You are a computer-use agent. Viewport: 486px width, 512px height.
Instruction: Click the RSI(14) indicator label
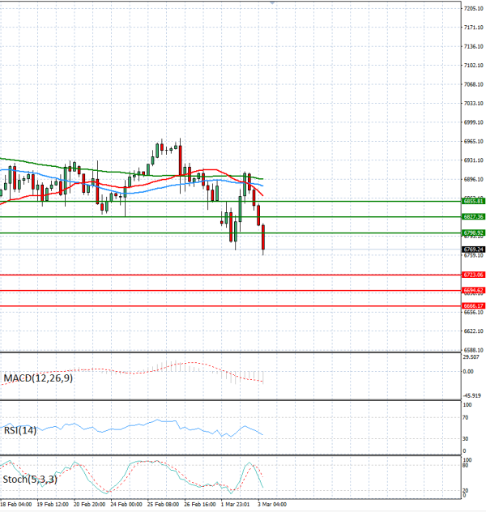point(19,430)
